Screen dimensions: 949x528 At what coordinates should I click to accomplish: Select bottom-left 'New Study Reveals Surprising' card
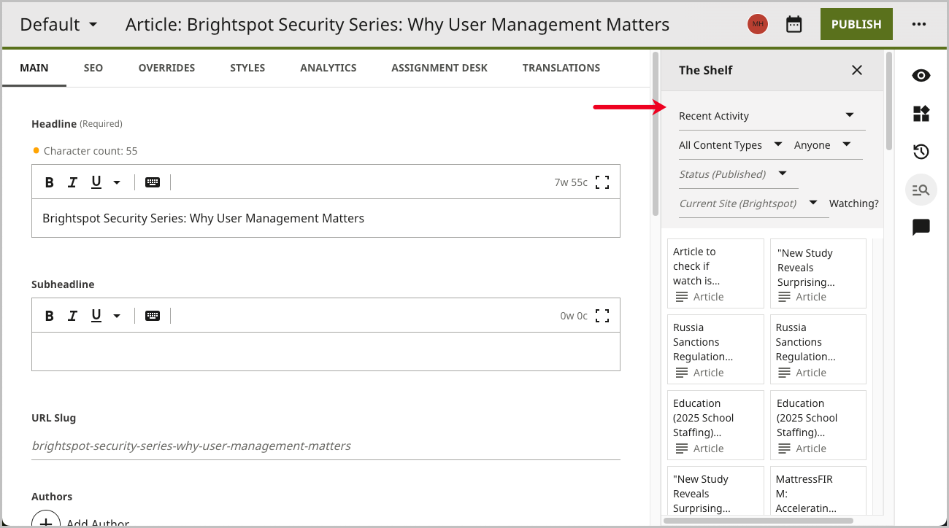tap(715, 491)
